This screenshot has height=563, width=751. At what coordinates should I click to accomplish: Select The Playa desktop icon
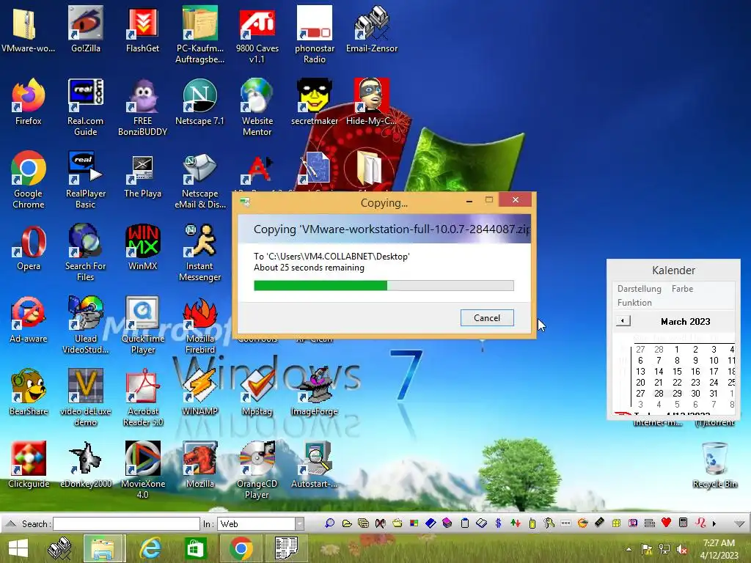point(142,174)
